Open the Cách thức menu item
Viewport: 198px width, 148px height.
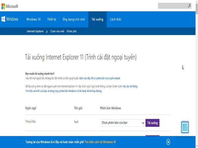[x=115, y=19]
